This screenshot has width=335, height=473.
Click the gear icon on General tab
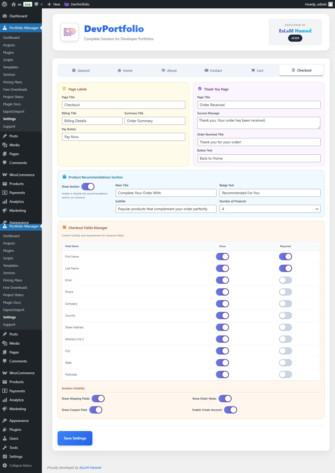74,70
